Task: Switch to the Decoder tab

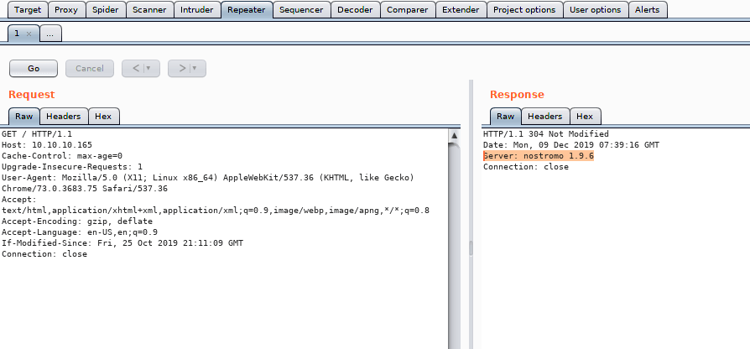Action: click(x=356, y=9)
